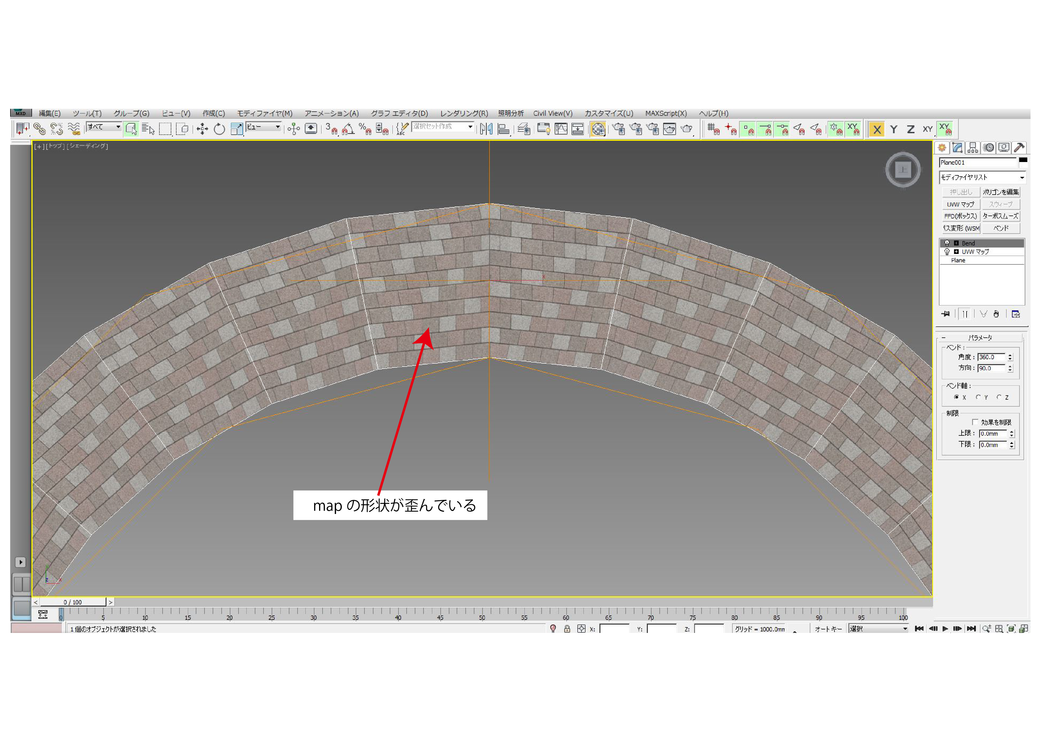Click the Mirror tool icon

486,129
